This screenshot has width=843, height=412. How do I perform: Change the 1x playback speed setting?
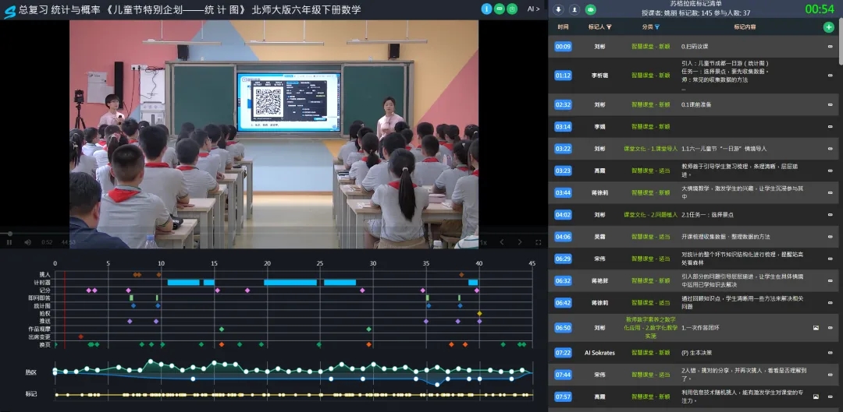pos(483,242)
